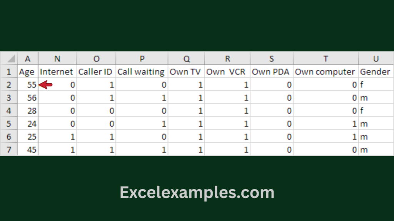This screenshot has height=221, width=394.
Task: Select the Call waiting header cell
Action: point(141,72)
